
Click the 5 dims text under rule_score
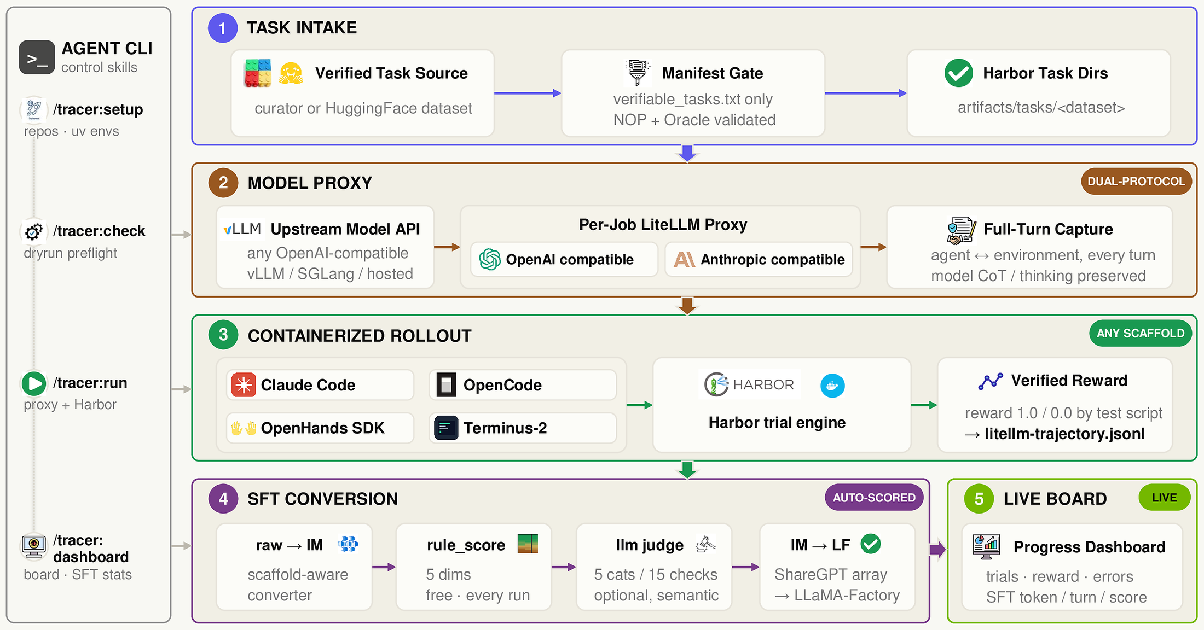448,574
